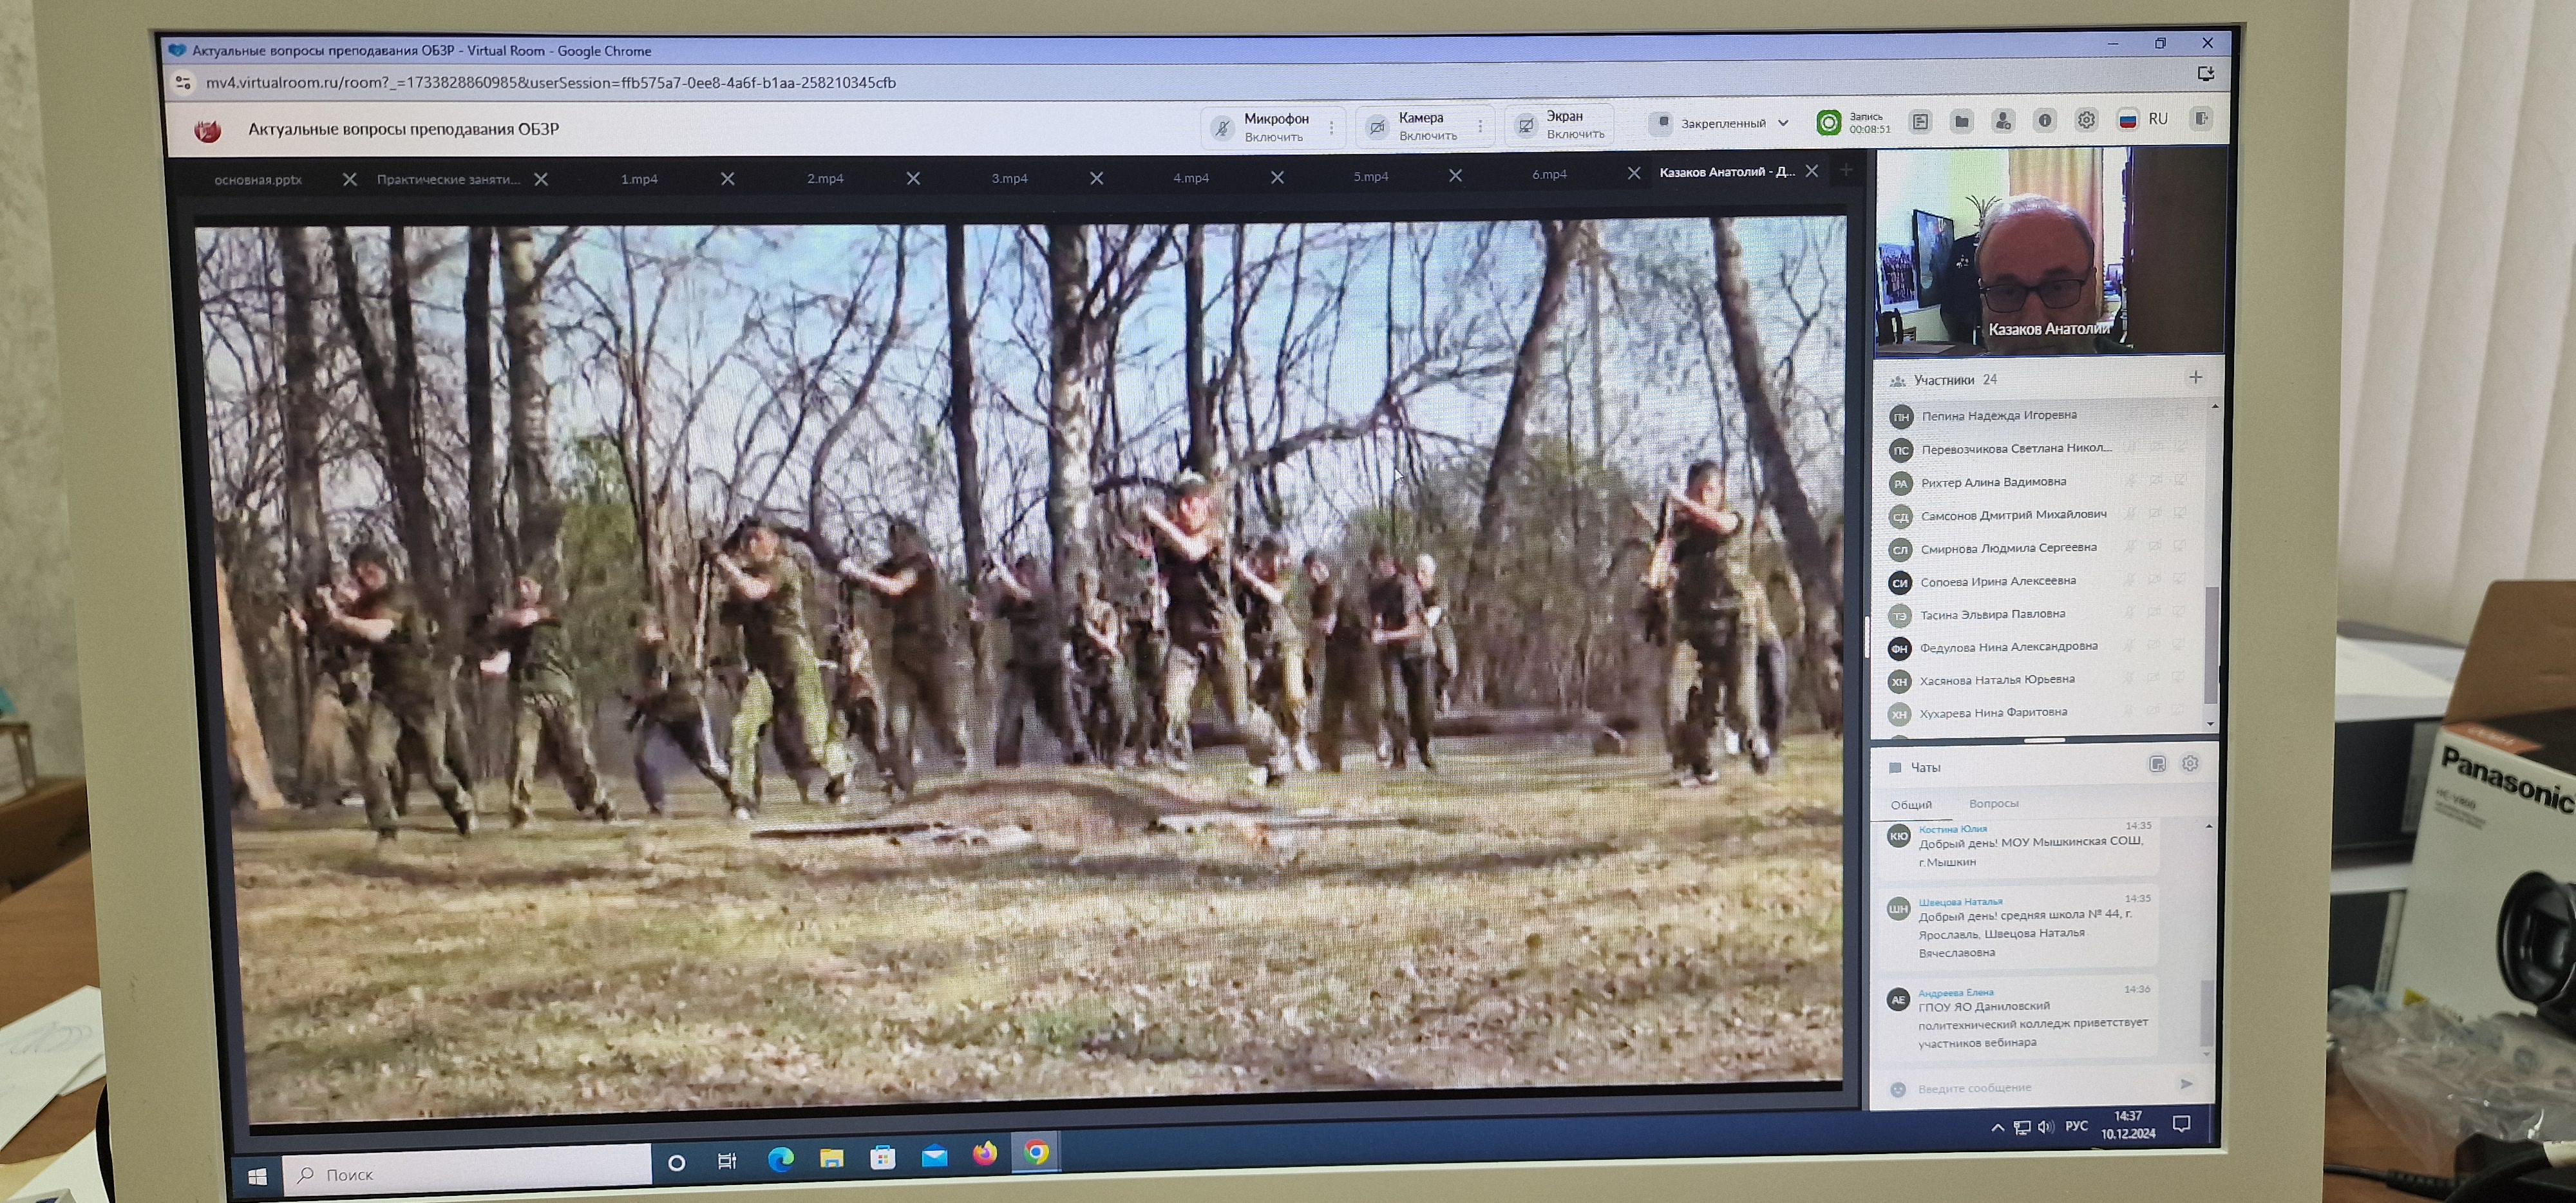The image size is (2576, 1203).
Task: Close the Казаков Анатолий tab
Action: pyautogui.click(x=1811, y=171)
